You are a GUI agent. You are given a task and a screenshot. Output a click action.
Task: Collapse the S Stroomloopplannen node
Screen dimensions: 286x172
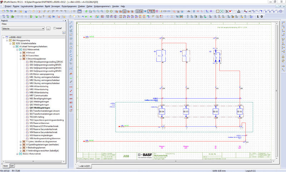[x=21, y=59]
